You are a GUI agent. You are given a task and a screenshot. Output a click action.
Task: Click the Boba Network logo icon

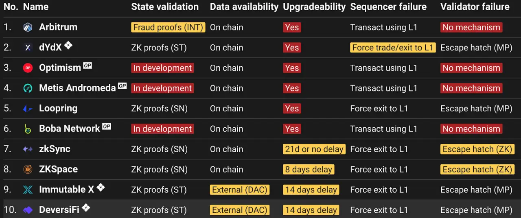point(28,129)
